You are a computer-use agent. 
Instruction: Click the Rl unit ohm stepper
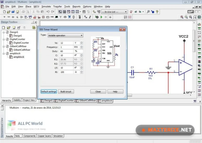click(x=81, y=72)
